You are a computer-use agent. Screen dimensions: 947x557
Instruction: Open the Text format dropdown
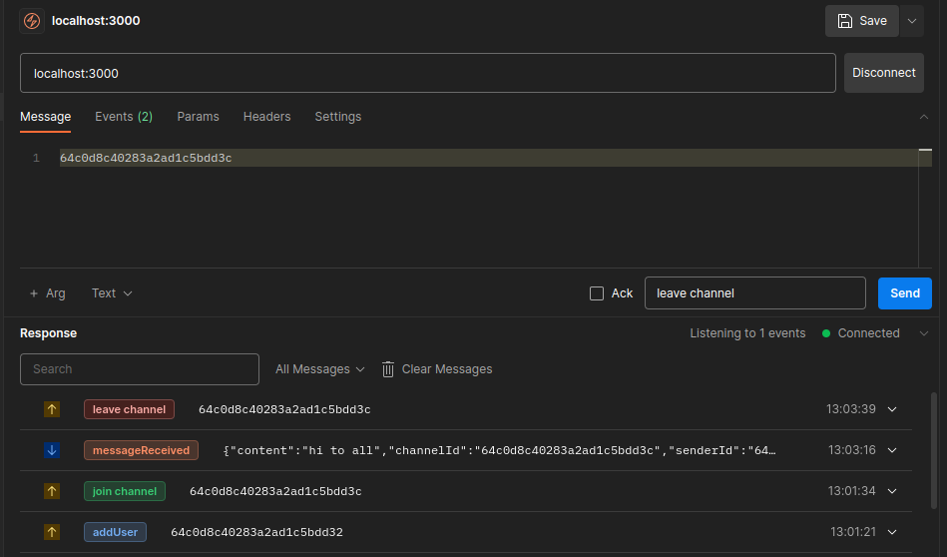pyautogui.click(x=112, y=293)
